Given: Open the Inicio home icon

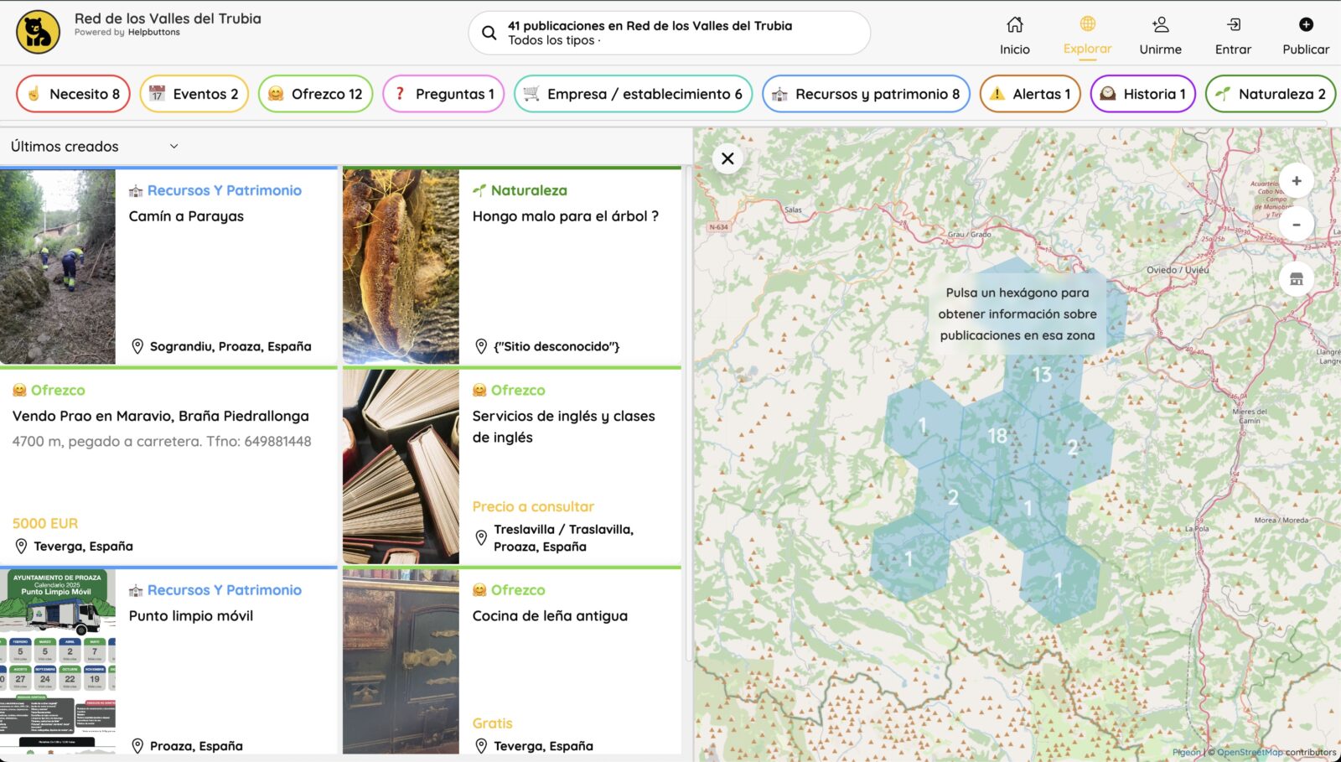Looking at the screenshot, I should click(x=1014, y=25).
